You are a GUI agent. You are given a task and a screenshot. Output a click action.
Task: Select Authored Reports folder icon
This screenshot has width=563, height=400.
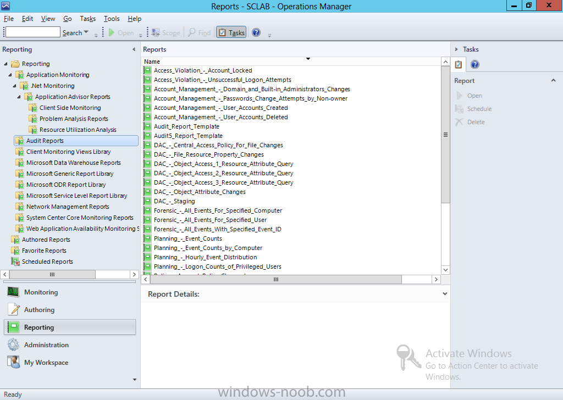(x=15, y=240)
